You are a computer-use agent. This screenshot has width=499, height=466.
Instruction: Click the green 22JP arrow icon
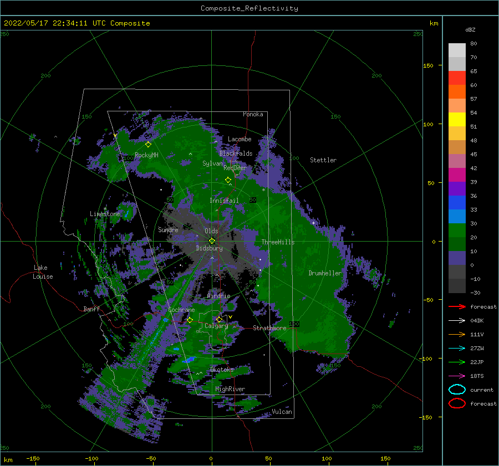coord(457,362)
